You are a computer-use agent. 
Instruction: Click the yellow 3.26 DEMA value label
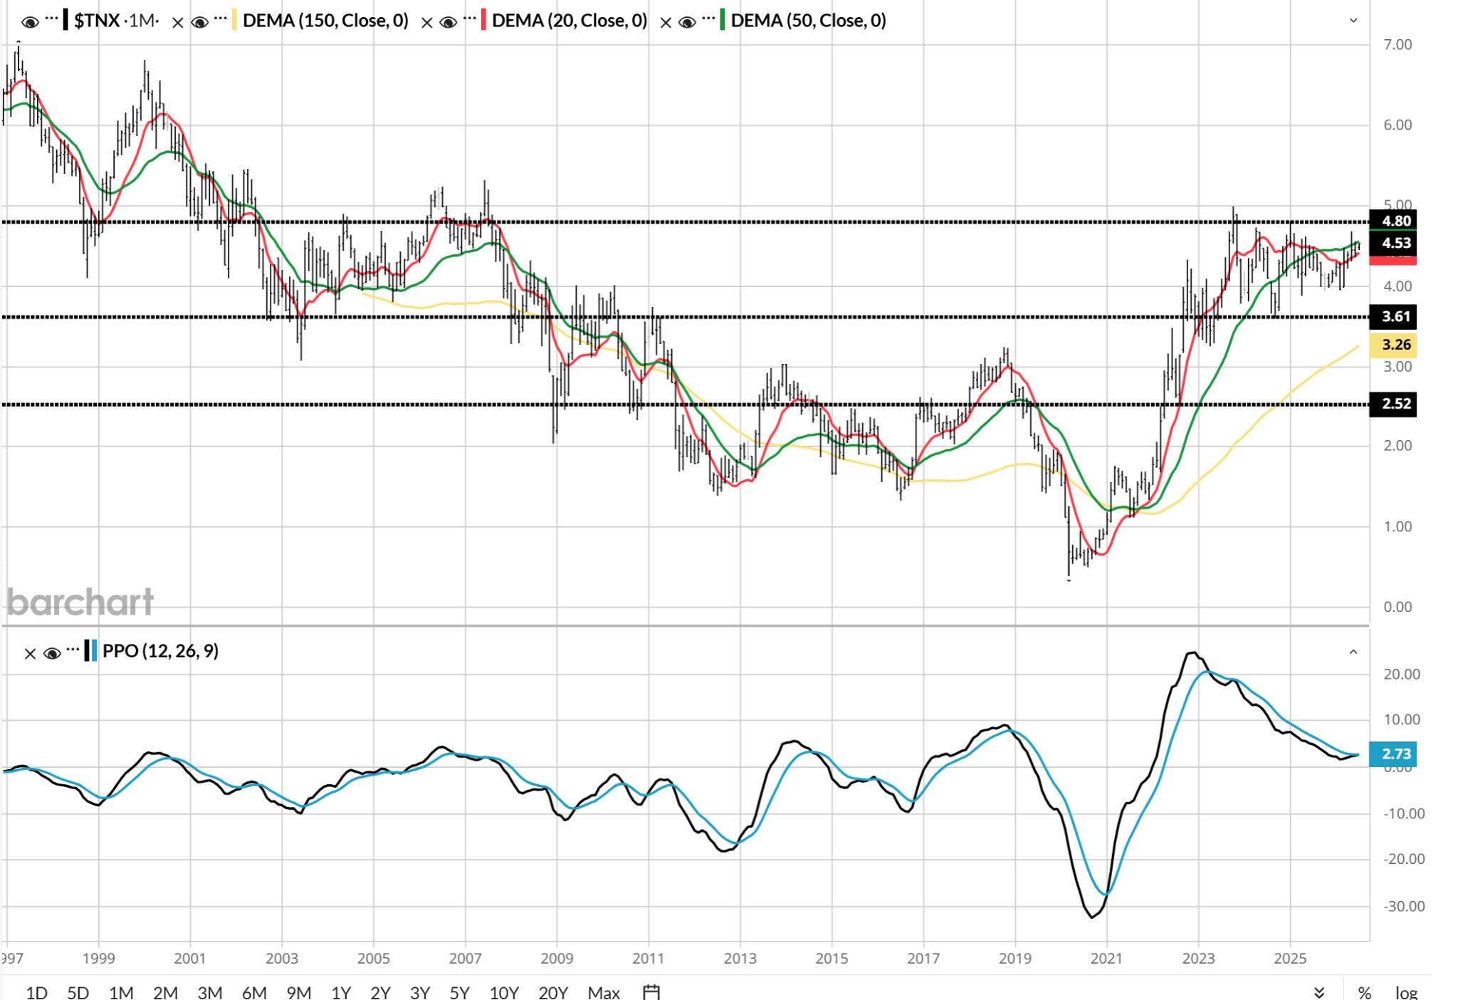click(x=1393, y=345)
